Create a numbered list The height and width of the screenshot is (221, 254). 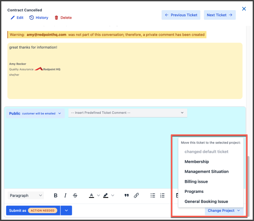tap(162, 195)
